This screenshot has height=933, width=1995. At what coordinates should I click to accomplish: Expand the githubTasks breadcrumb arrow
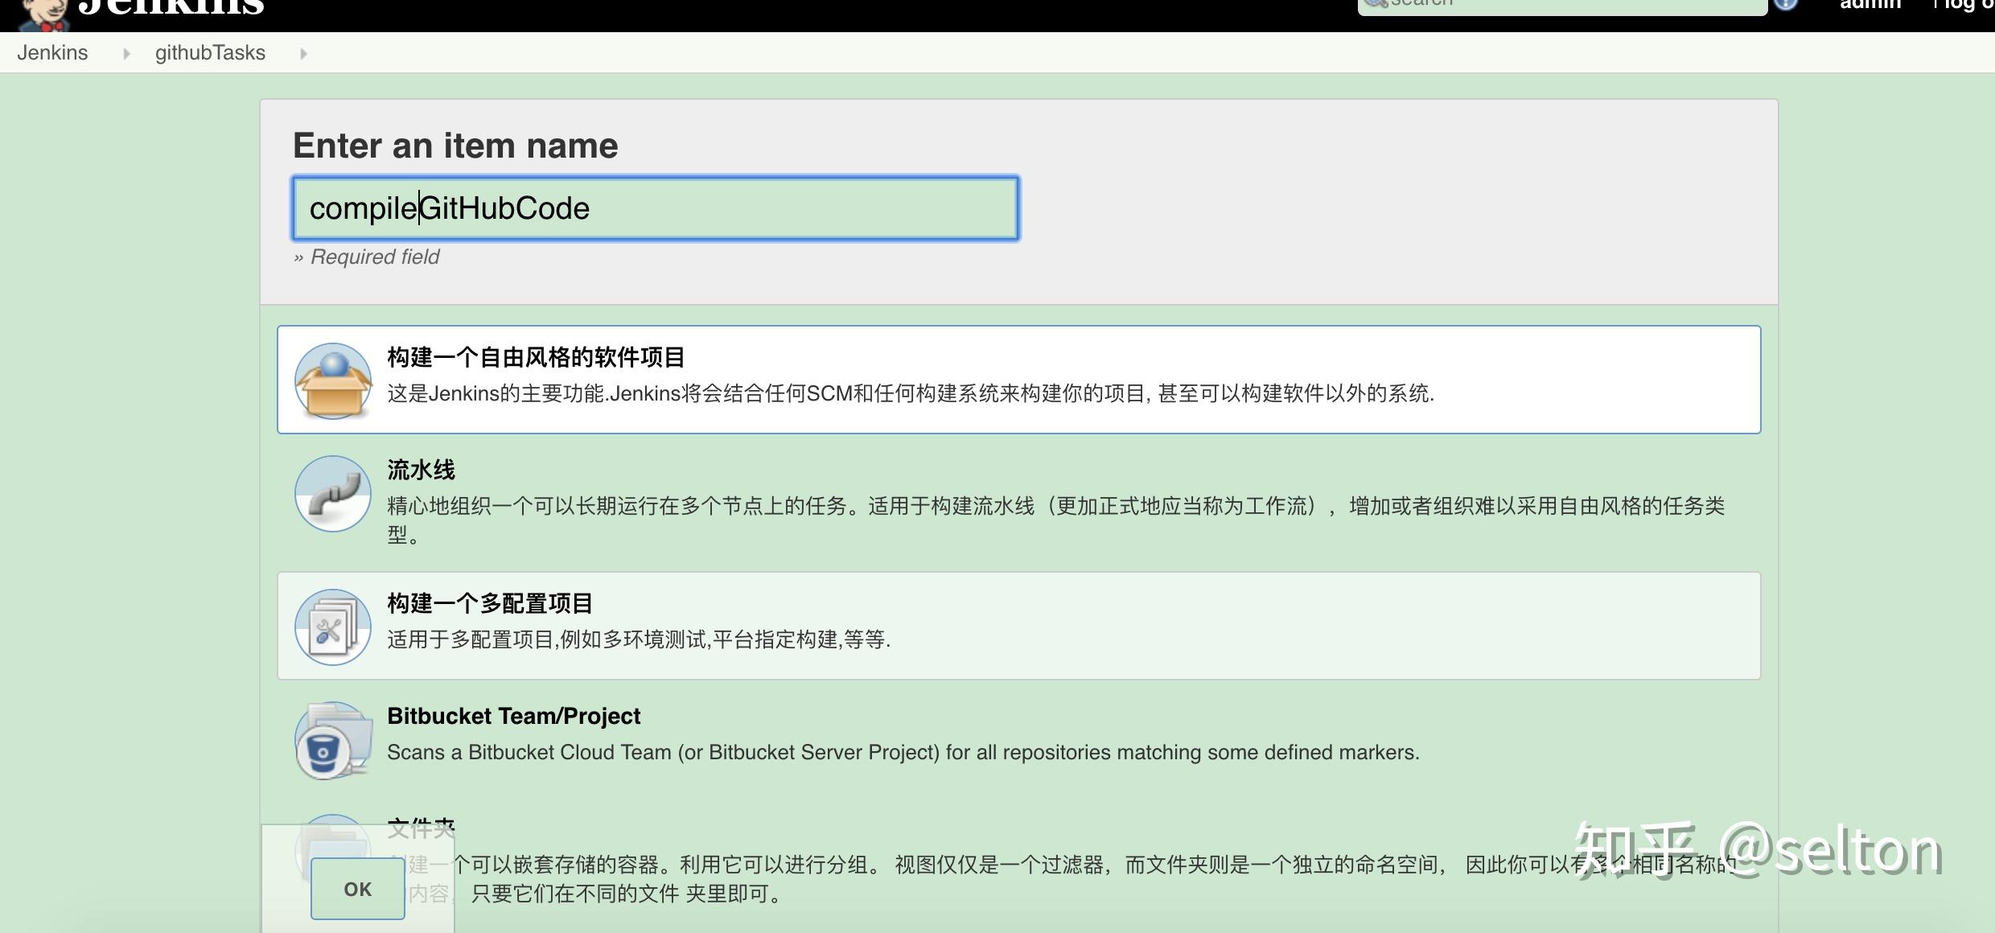303,54
